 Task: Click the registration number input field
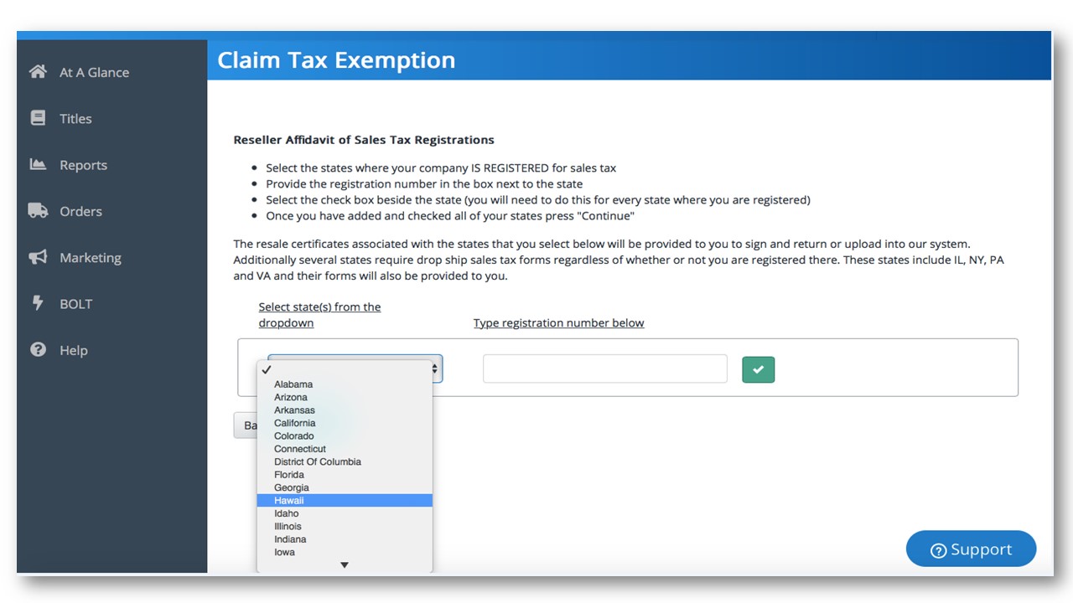click(x=604, y=368)
